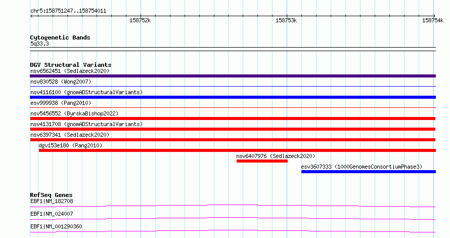Screen dimensions: 450x238
Task: Open nsv4131708 (gnomADStructuralVariants) label
Action: pos(86,124)
